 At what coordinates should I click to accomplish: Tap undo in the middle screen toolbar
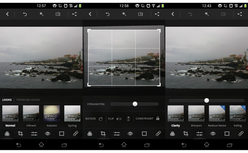[x=108, y=14]
